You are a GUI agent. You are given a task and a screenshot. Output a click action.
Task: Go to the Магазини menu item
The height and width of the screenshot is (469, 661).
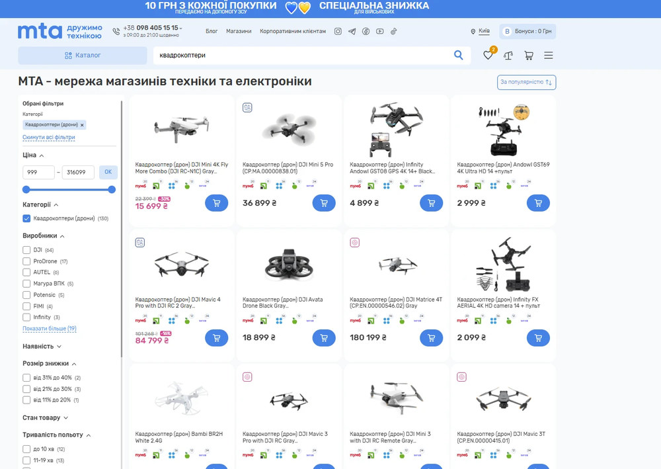[x=239, y=31]
